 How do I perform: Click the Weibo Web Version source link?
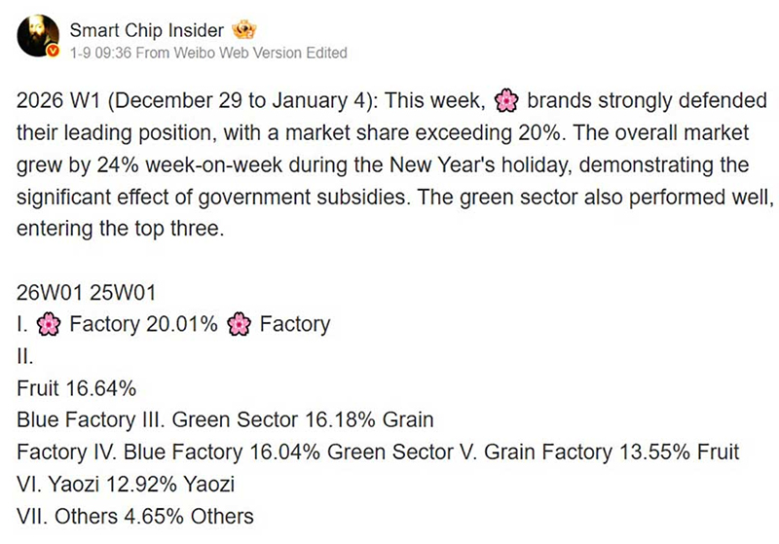231,52
